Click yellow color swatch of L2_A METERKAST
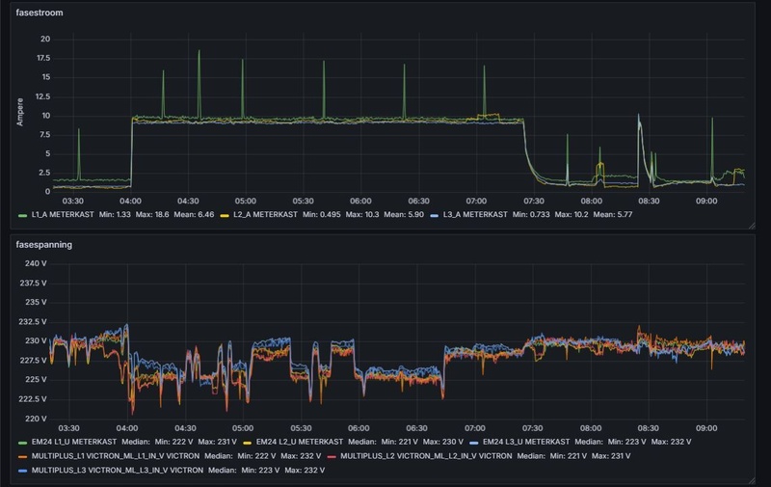This screenshot has width=771, height=487. (225, 215)
